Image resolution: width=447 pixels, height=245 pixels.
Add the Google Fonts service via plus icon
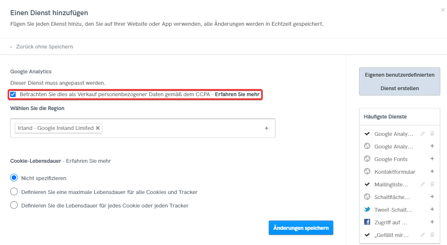pos(432,159)
